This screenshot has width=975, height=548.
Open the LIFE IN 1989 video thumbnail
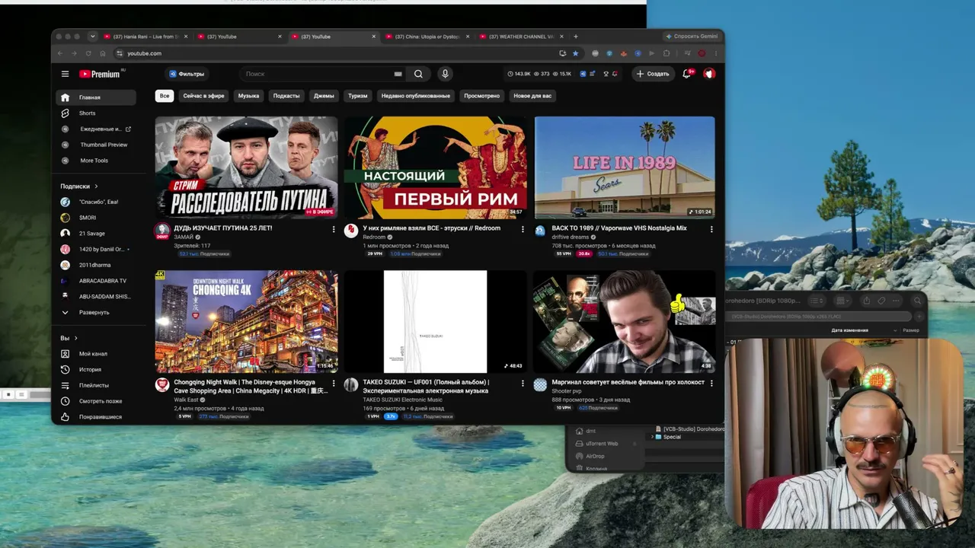click(x=625, y=167)
